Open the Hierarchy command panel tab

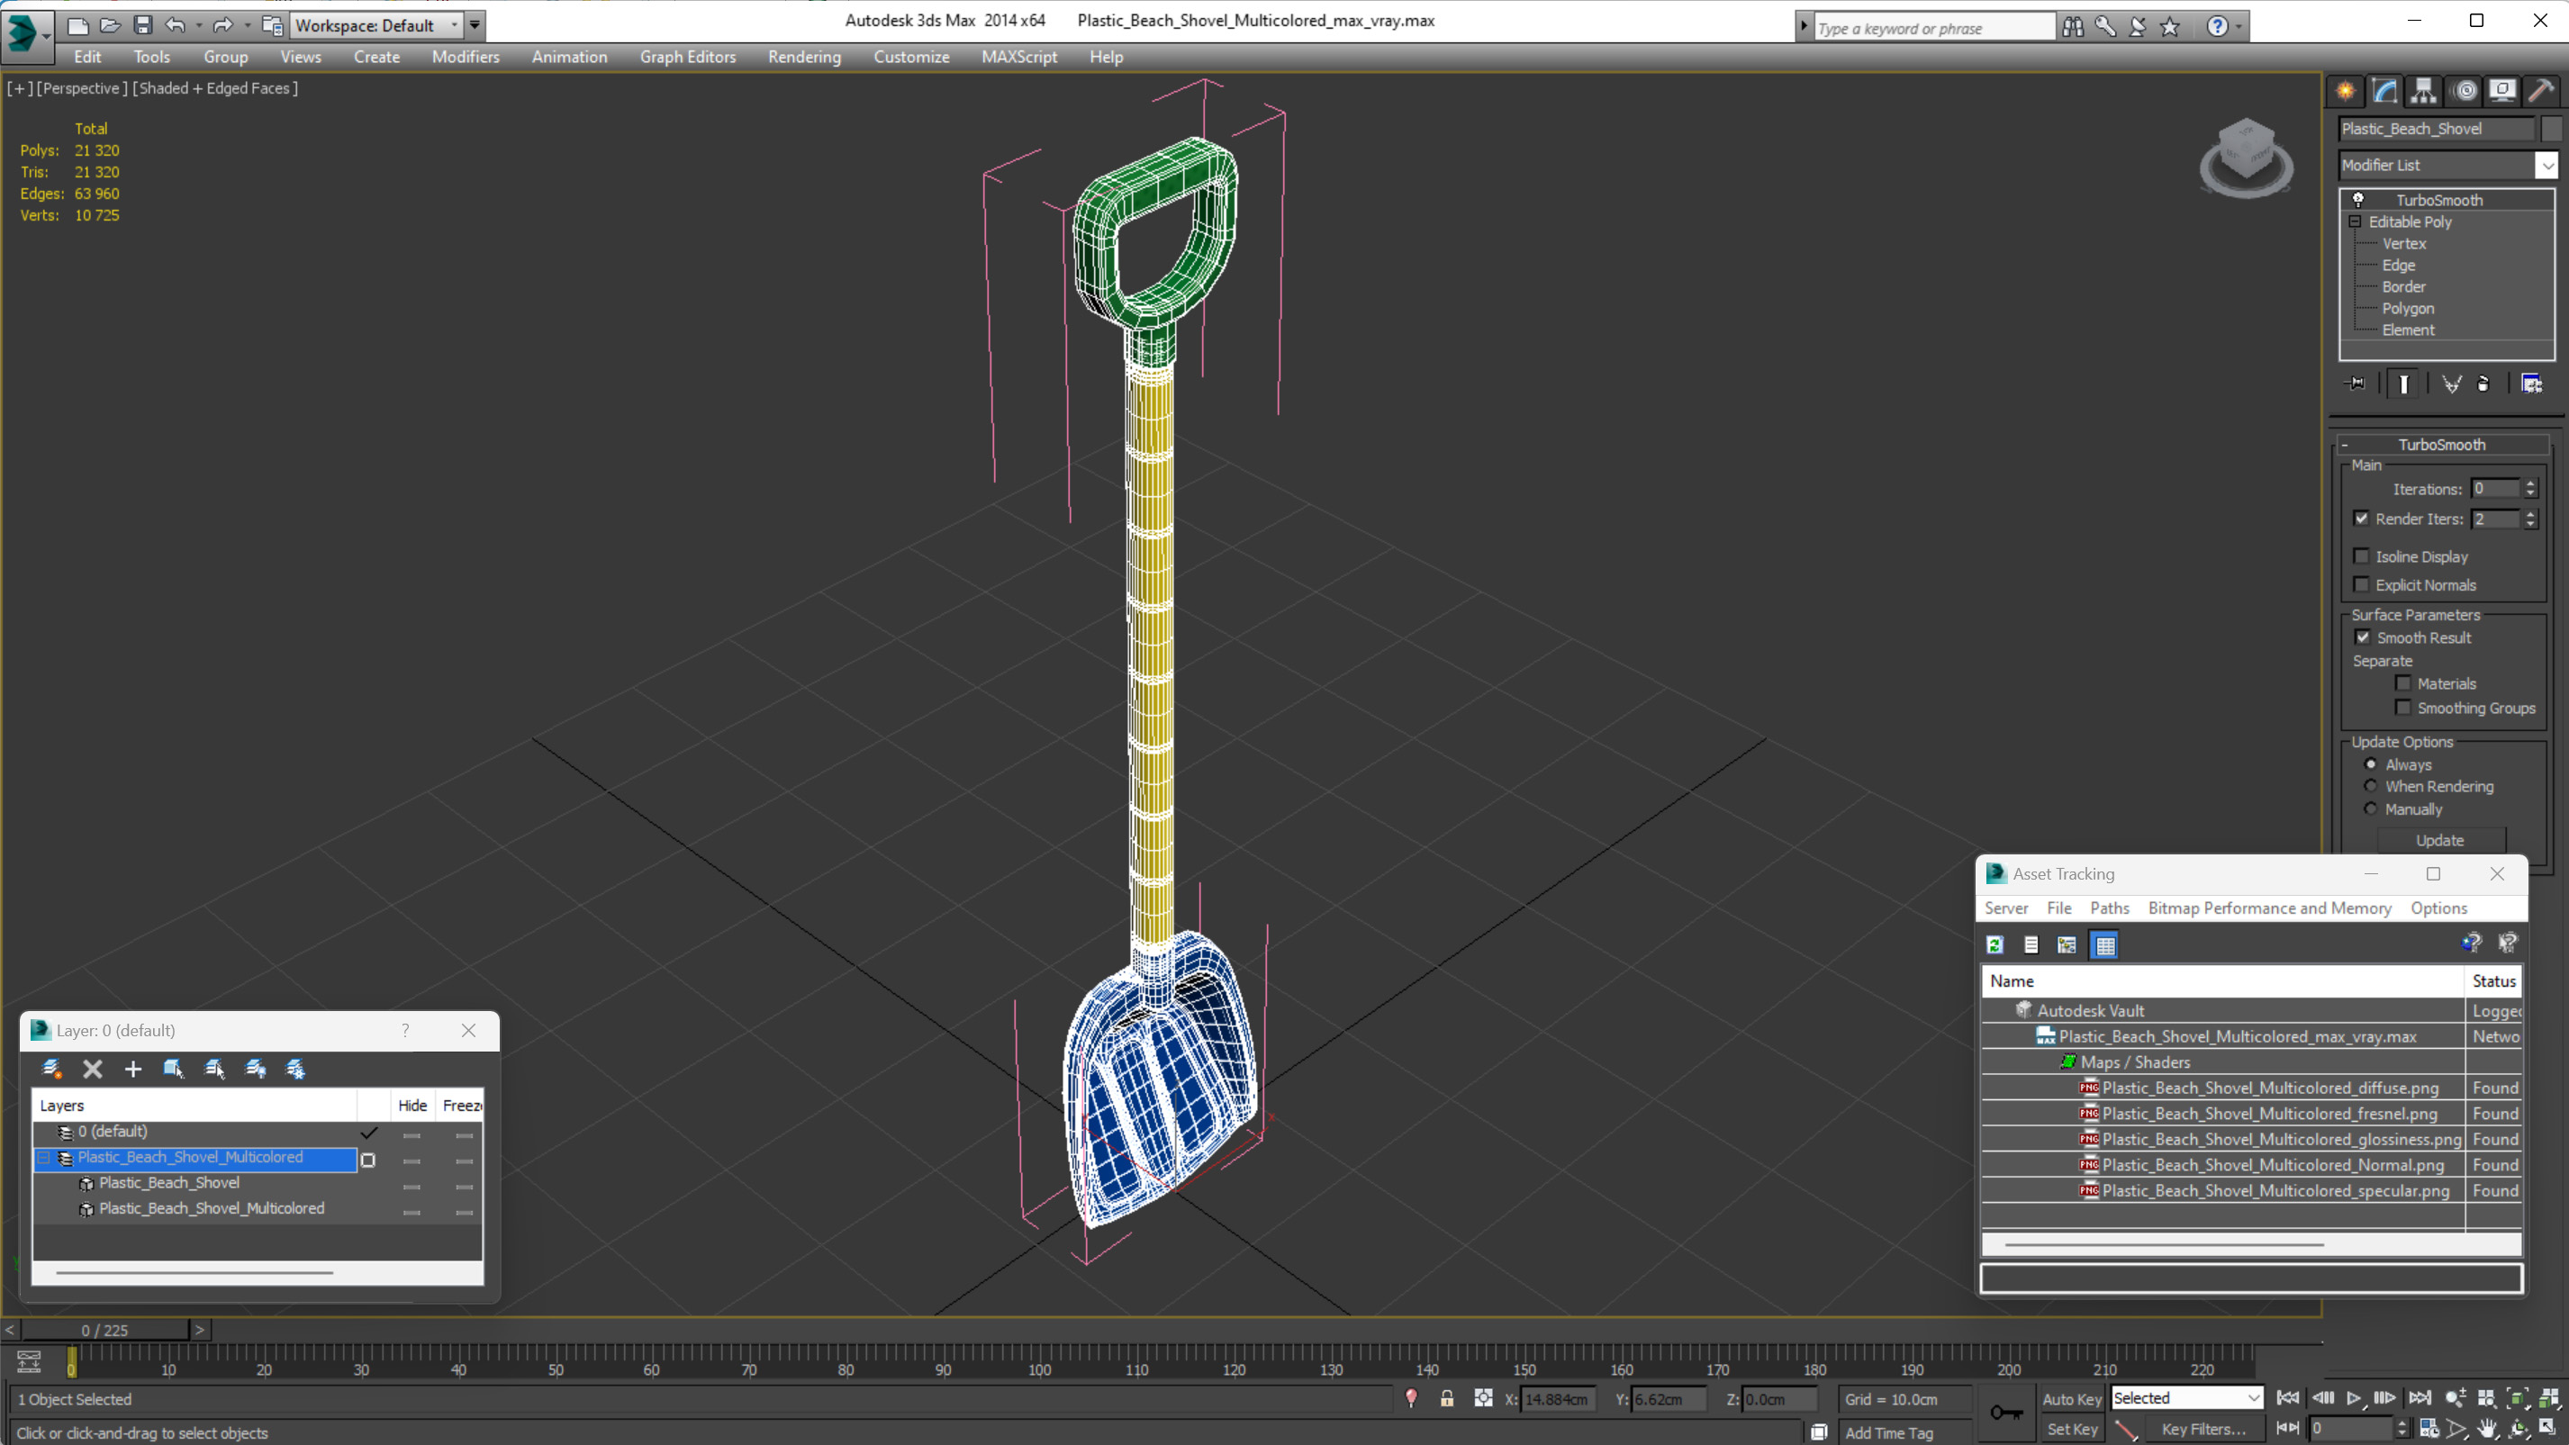(2423, 91)
